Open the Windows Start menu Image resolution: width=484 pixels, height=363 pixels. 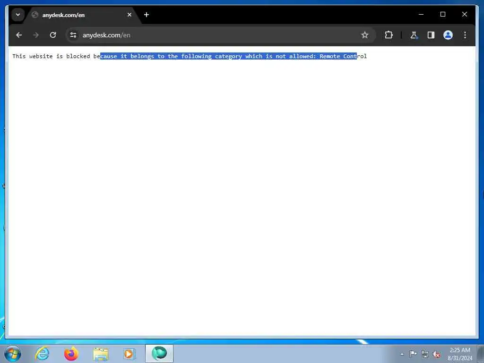[13, 354]
